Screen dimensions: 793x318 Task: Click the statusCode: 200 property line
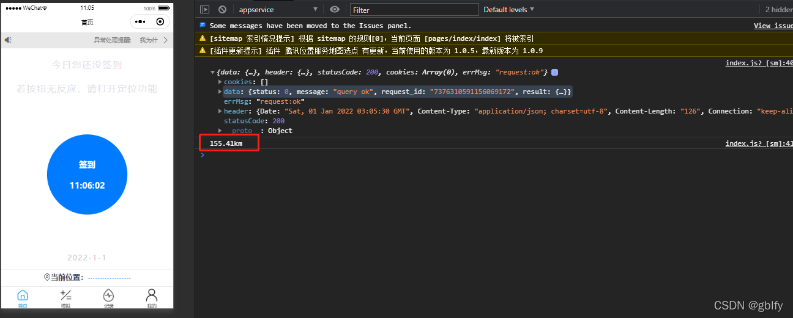tap(254, 121)
